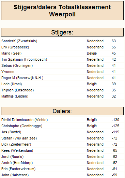Select the Dalers section header
Viewport: 125px width, 178px height.
[x=62, y=111]
